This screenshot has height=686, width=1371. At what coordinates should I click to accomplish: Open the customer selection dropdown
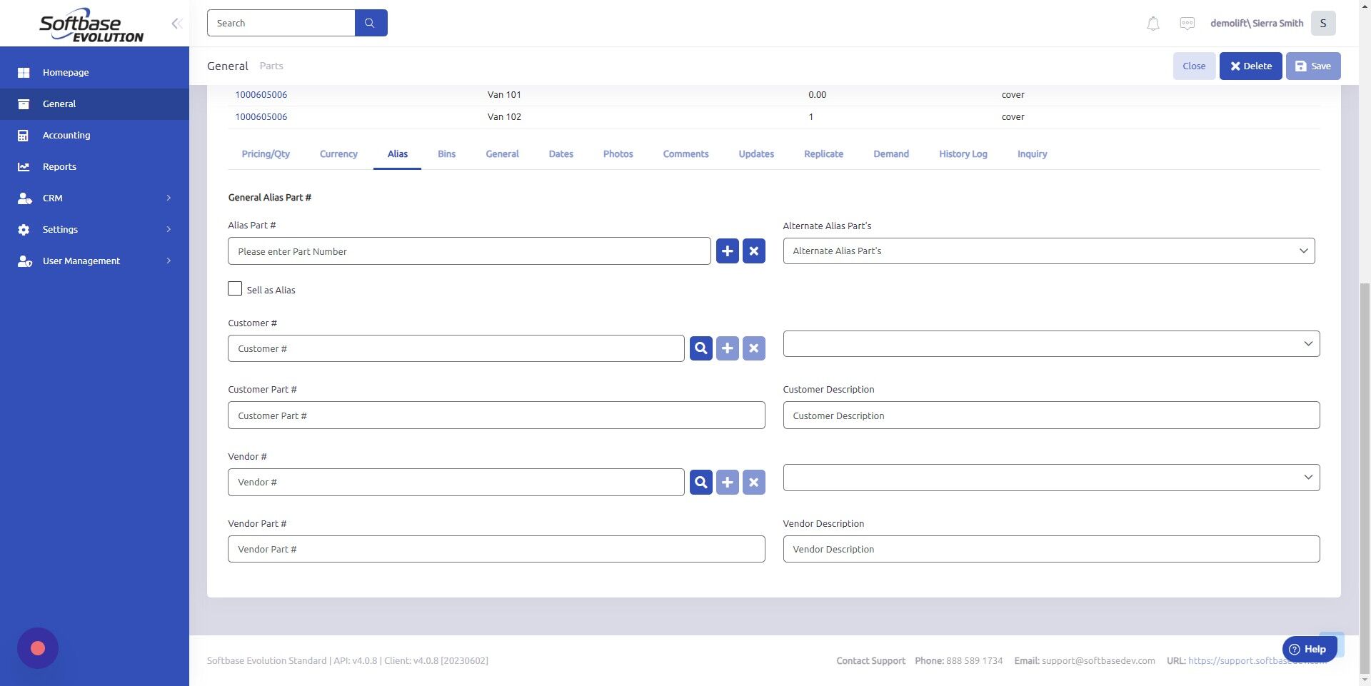click(1051, 343)
